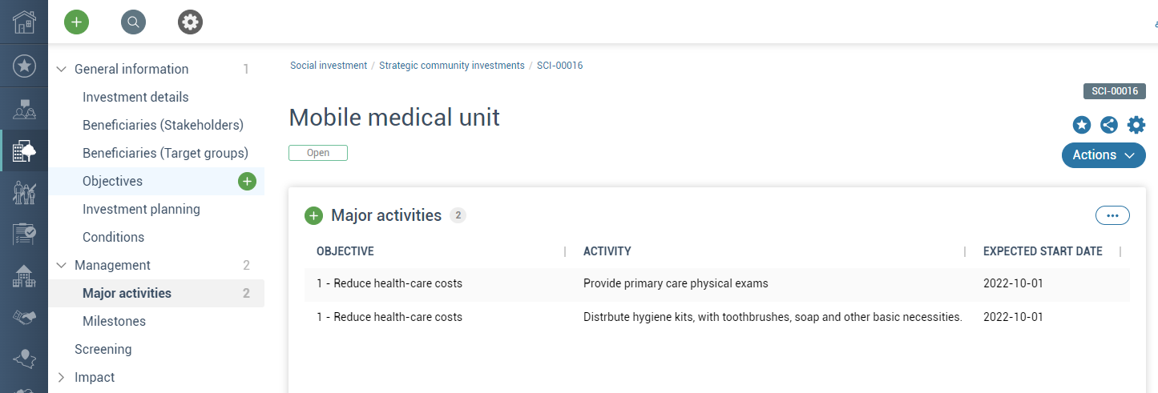This screenshot has width=1158, height=393.
Task: Select Investment planning in side menu
Action: 141,210
